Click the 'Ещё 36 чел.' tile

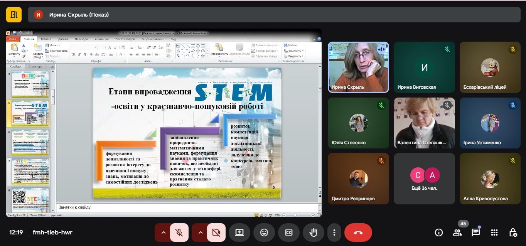pos(424,179)
